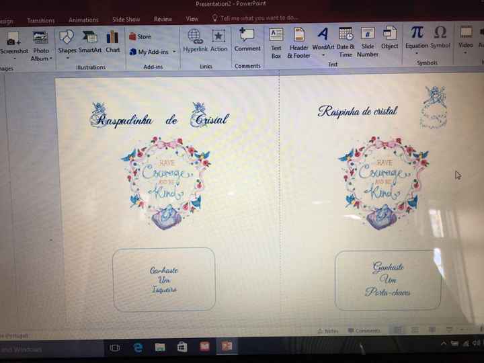Expand the Photo Album dropdown arrow
Screen dimensions: 484x363
click(x=51, y=58)
